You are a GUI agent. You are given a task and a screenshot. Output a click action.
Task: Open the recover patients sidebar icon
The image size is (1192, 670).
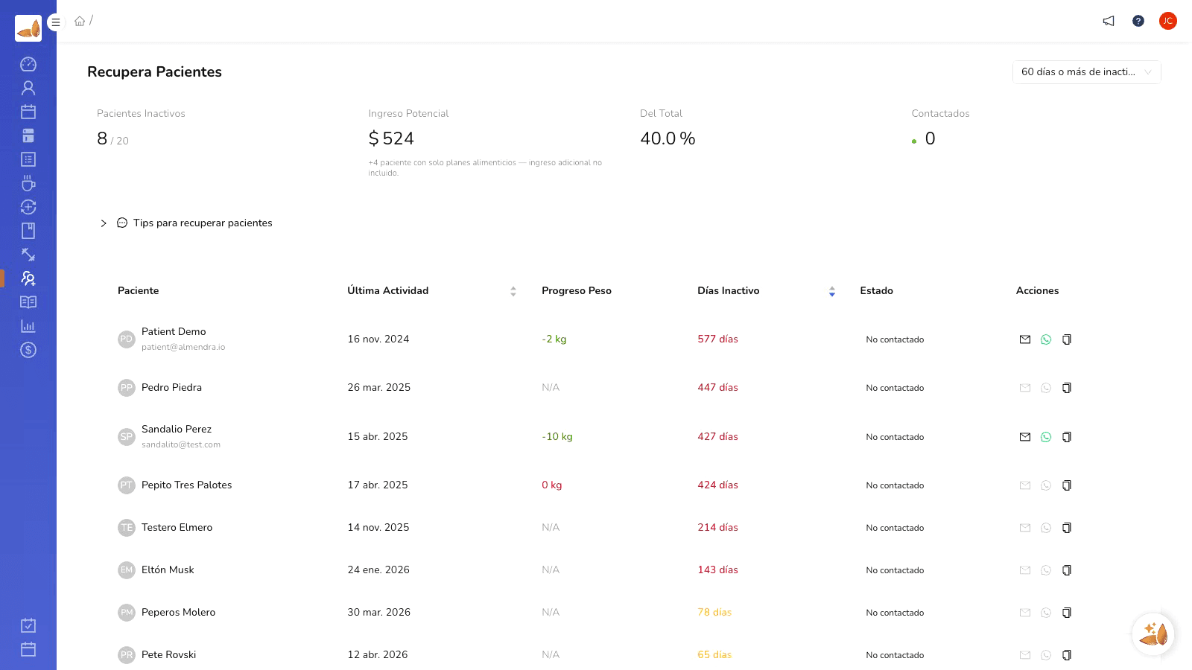point(28,278)
